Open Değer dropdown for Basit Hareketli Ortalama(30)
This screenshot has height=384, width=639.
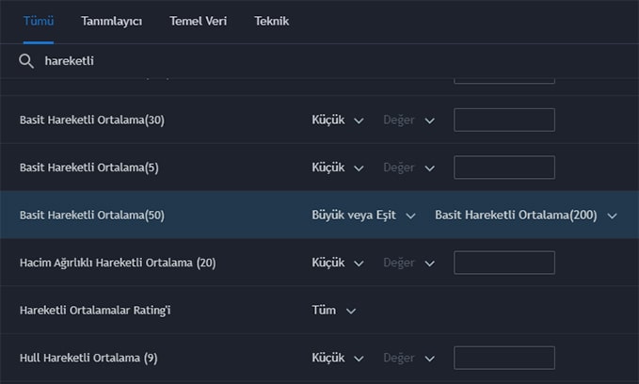click(408, 120)
